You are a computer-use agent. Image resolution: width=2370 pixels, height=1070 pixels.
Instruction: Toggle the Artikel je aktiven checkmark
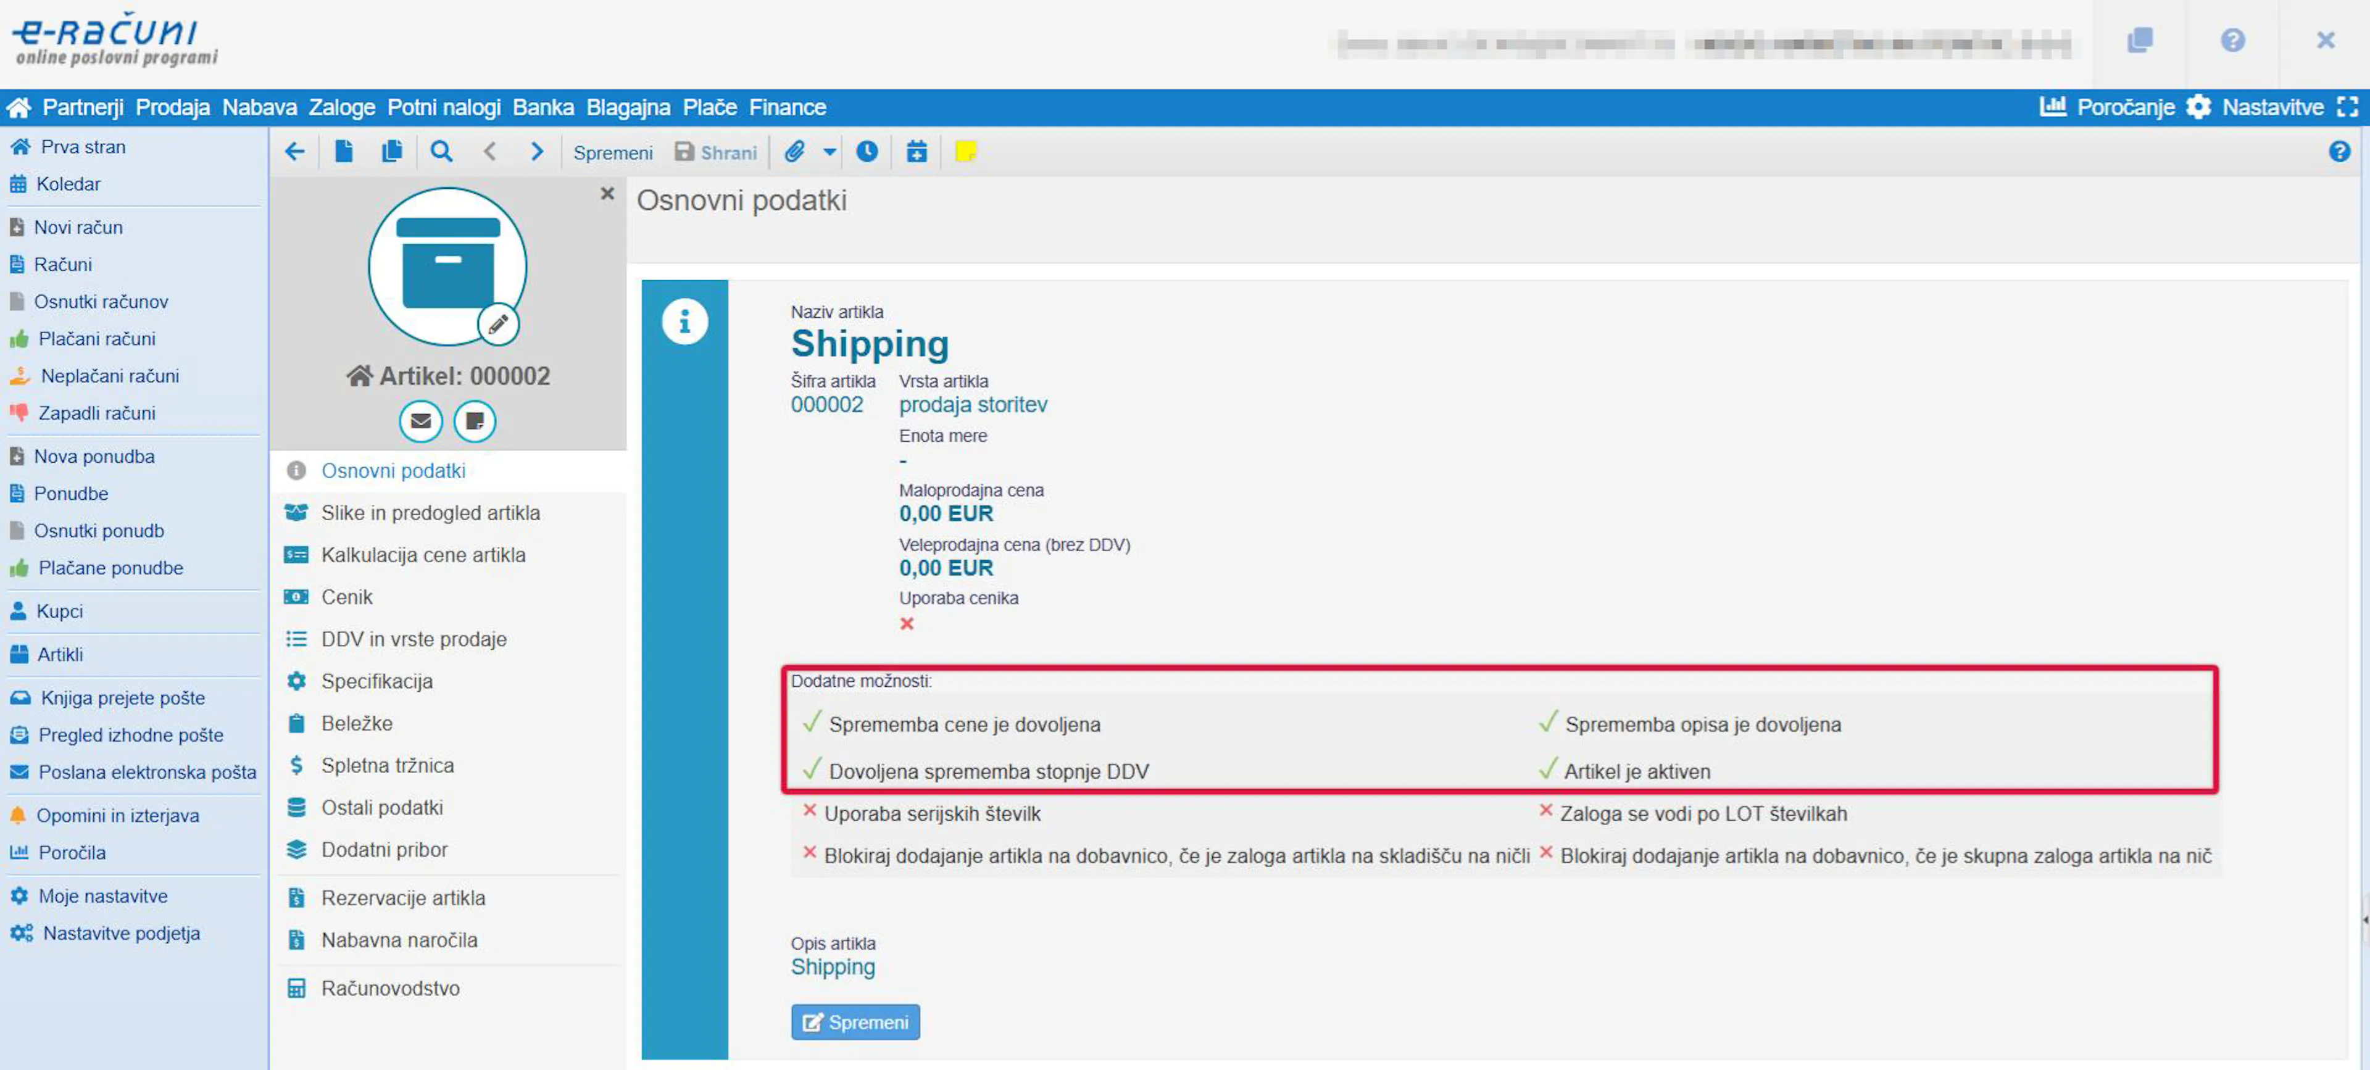tap(1549, 770)
